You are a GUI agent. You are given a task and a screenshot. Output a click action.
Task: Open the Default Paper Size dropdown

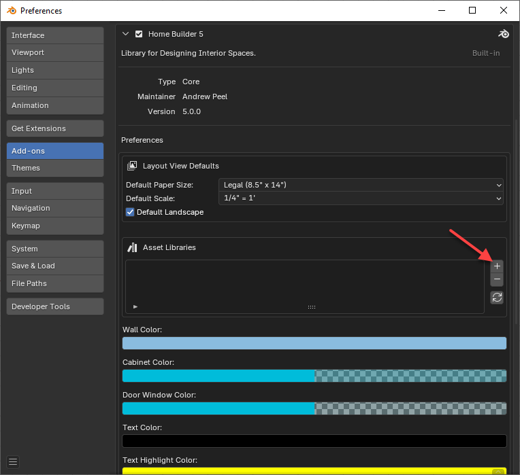(361, 185)
